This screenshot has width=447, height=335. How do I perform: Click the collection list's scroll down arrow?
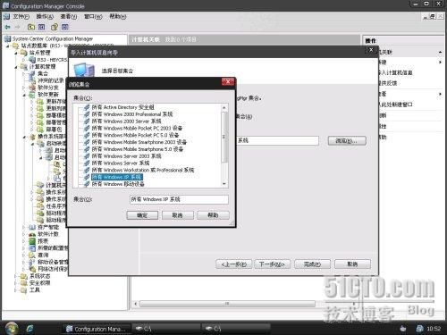pyautogui.click(x=224, y=184)
